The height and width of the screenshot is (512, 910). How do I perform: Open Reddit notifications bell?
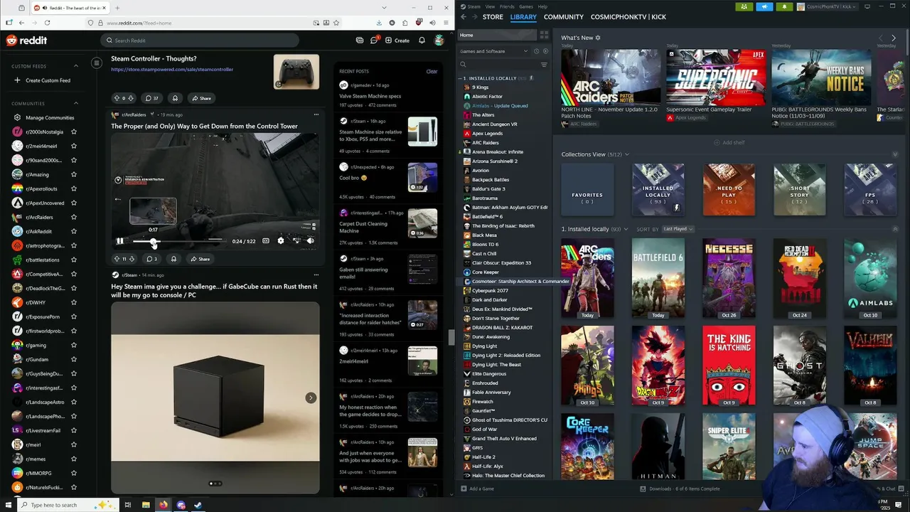[422, 40]
